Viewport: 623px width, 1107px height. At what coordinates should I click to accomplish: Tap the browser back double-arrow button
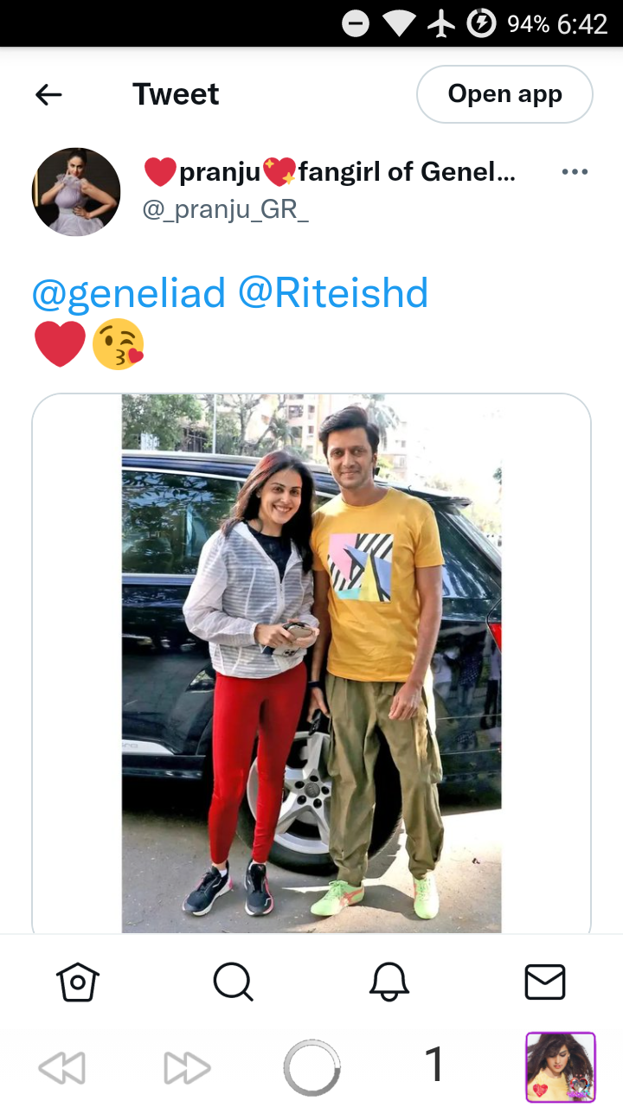coord(62,1068)
